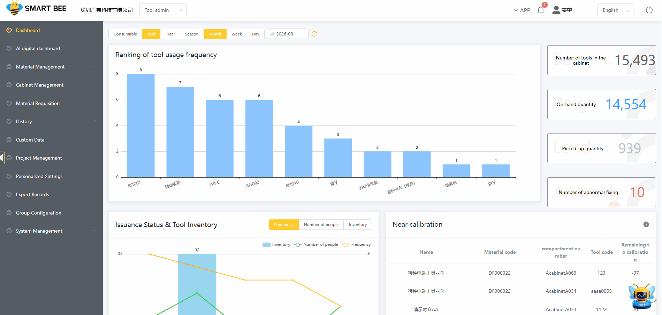Expand the History menu
Viewport: 662px width, 315px height.
tap(51, 121)
